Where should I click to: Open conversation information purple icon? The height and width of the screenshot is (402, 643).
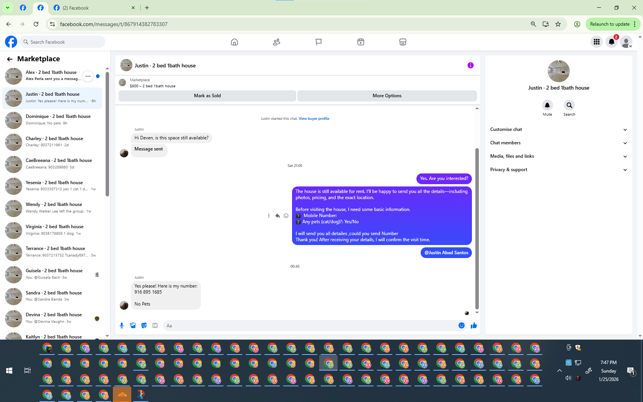[x=470, y=65]
